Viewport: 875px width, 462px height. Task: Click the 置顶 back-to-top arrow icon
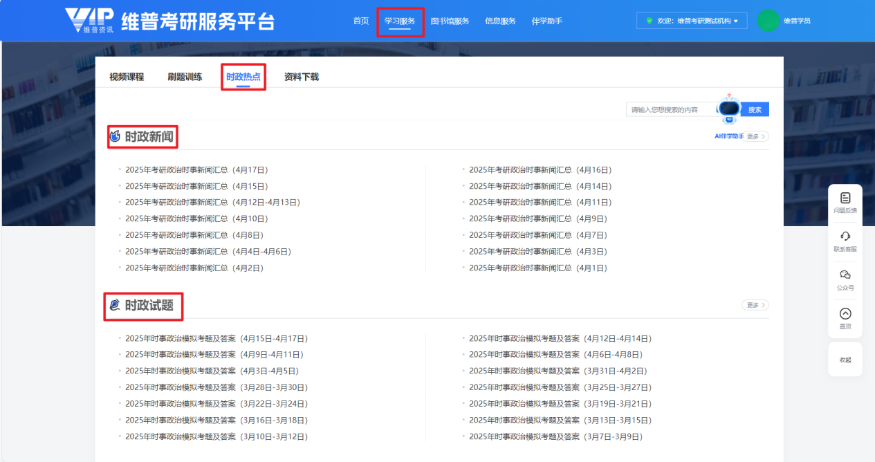(845, 314)
